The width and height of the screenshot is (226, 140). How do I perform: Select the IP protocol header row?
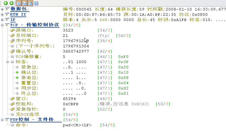tap(13, 20)
